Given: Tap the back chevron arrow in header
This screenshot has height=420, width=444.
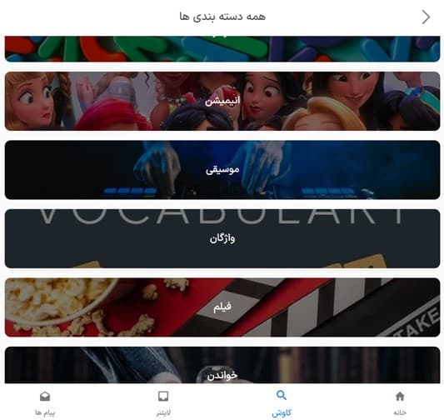Looking at the screenshot, I should point(426,17).
